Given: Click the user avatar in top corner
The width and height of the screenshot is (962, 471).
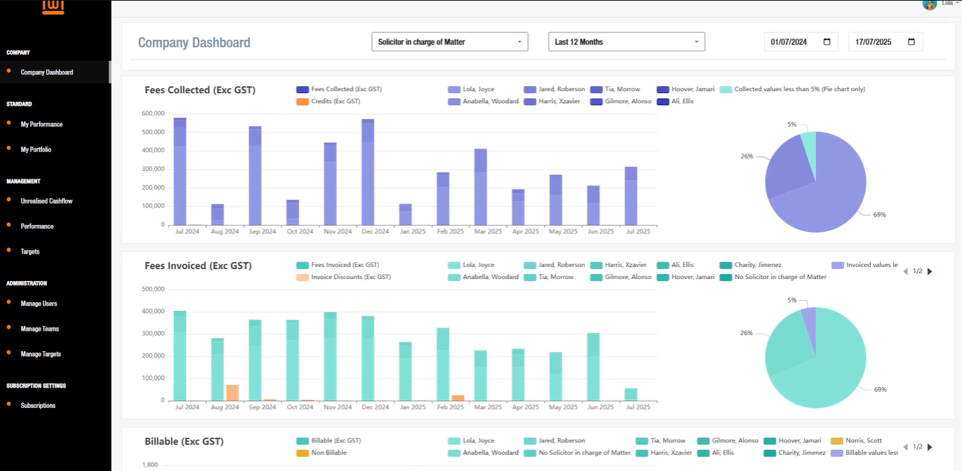Looking at the screenshot, I should 930,4.
